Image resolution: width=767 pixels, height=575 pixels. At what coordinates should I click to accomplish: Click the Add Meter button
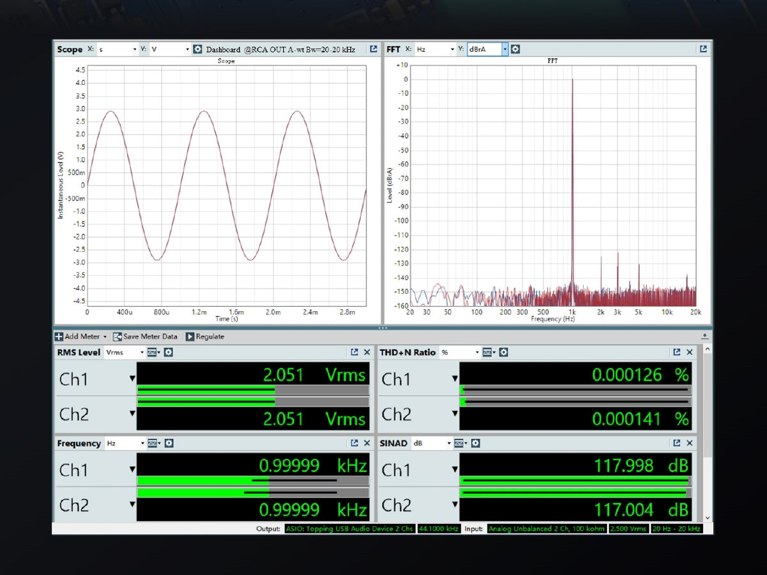[80, 337]
